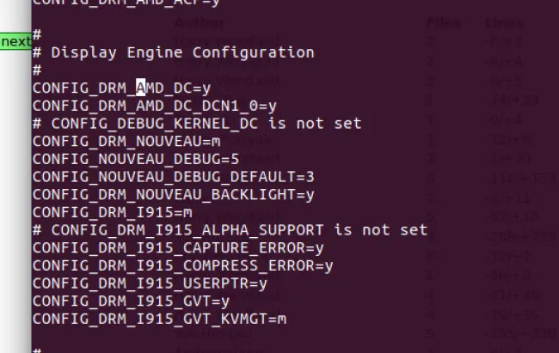
Task: Click the CONFIG_DRM_NOUVEAU_BACKLIGHT=y line
Action: pyautogui.click(x=174, y=194)
